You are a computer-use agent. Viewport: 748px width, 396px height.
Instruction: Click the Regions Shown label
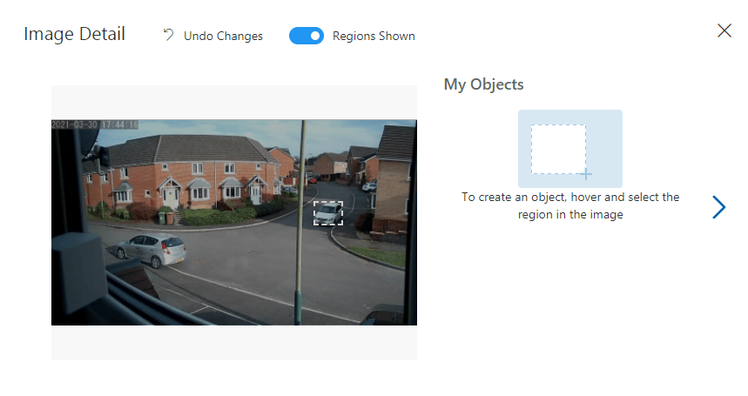point(374,36)
